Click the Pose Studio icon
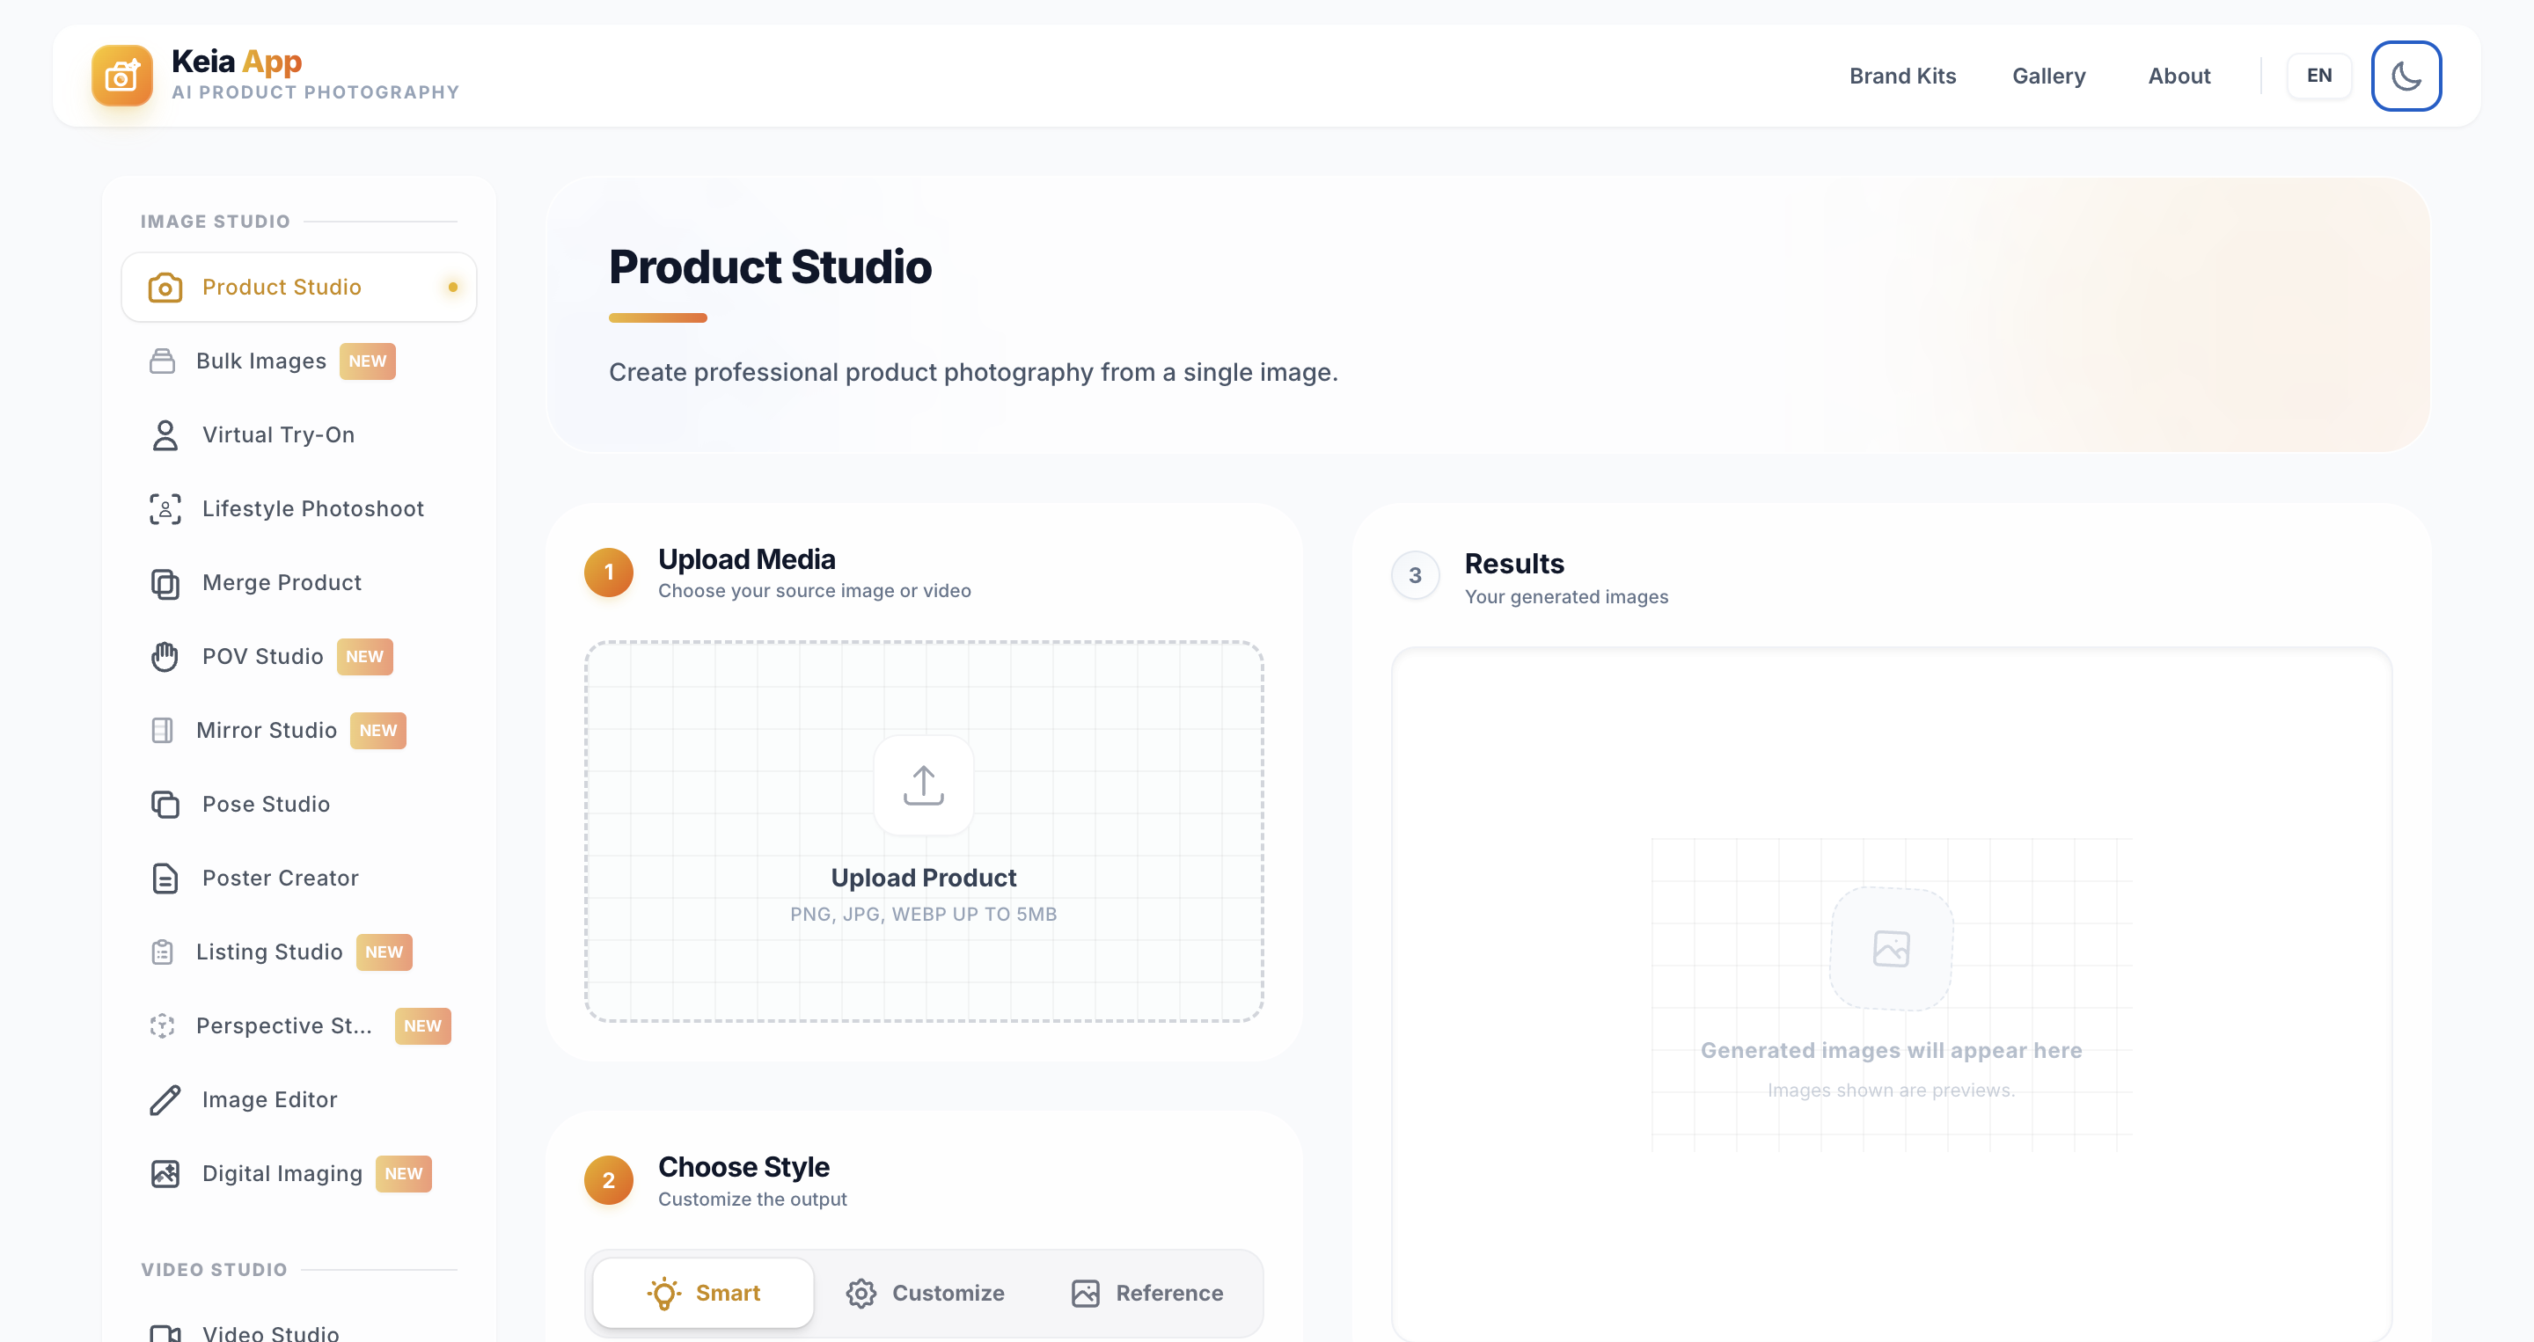Viewport: 2534px width, 1342px height. (x=165, y=804)
